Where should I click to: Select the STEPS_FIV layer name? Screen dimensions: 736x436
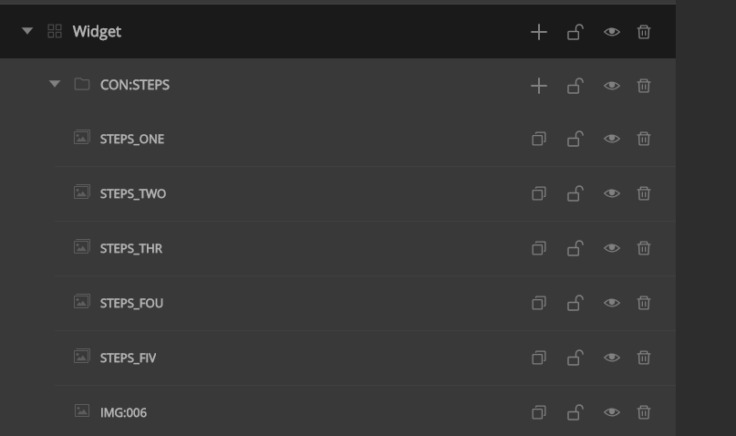click(128, 358)
